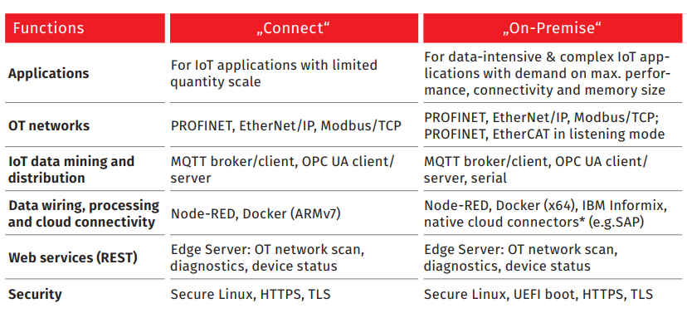Select the „Connect“ column header

294,28
